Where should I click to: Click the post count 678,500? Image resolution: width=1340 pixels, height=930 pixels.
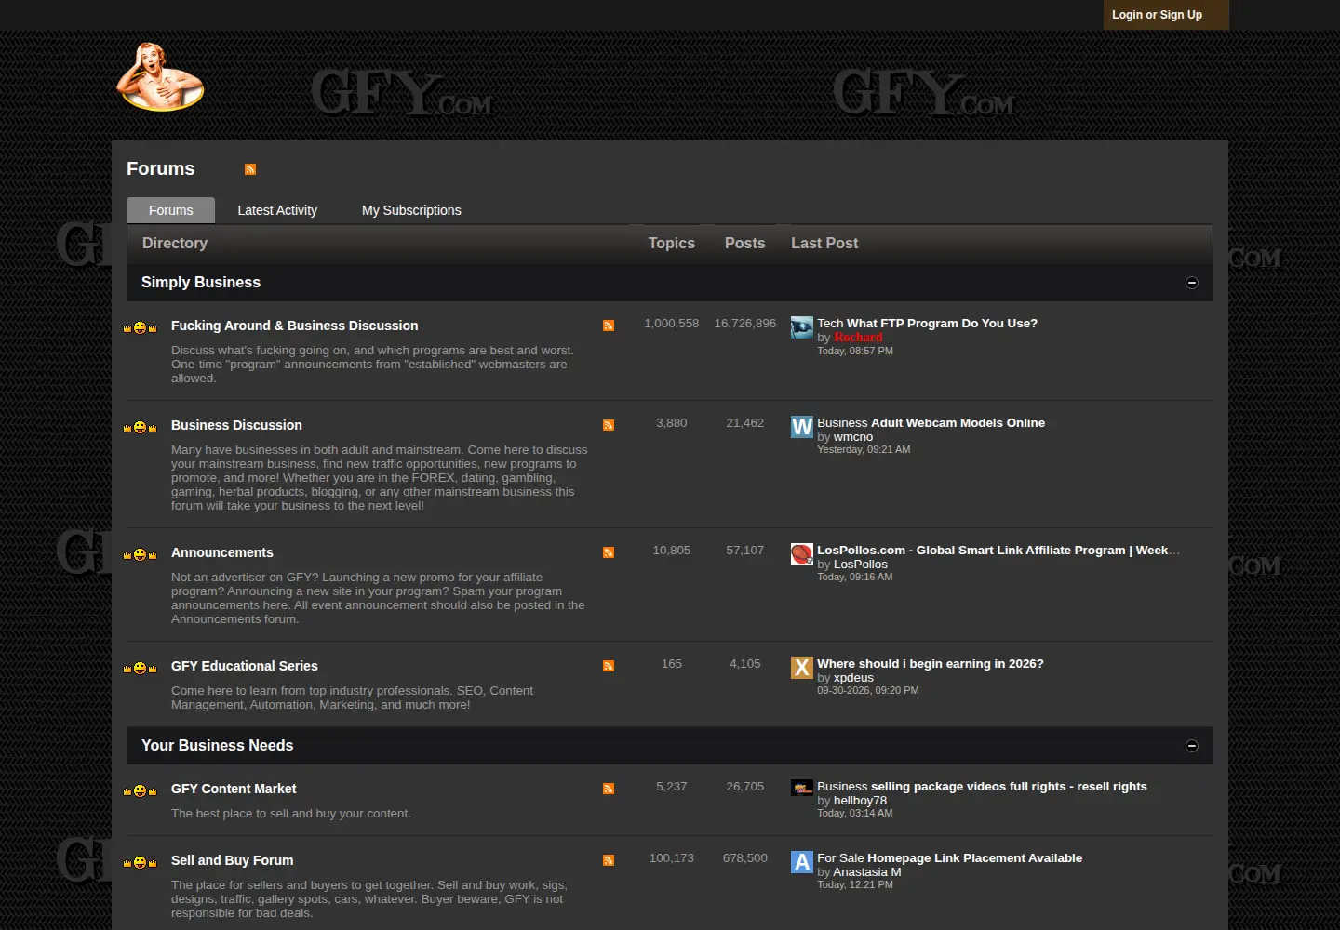745,858
